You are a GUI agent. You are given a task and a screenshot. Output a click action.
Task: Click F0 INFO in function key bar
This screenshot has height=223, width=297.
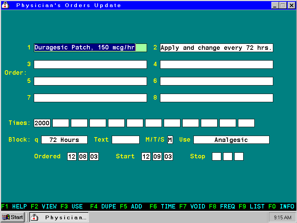(x=281, y=206)
